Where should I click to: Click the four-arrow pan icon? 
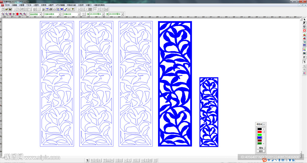(x=14, y=14)
